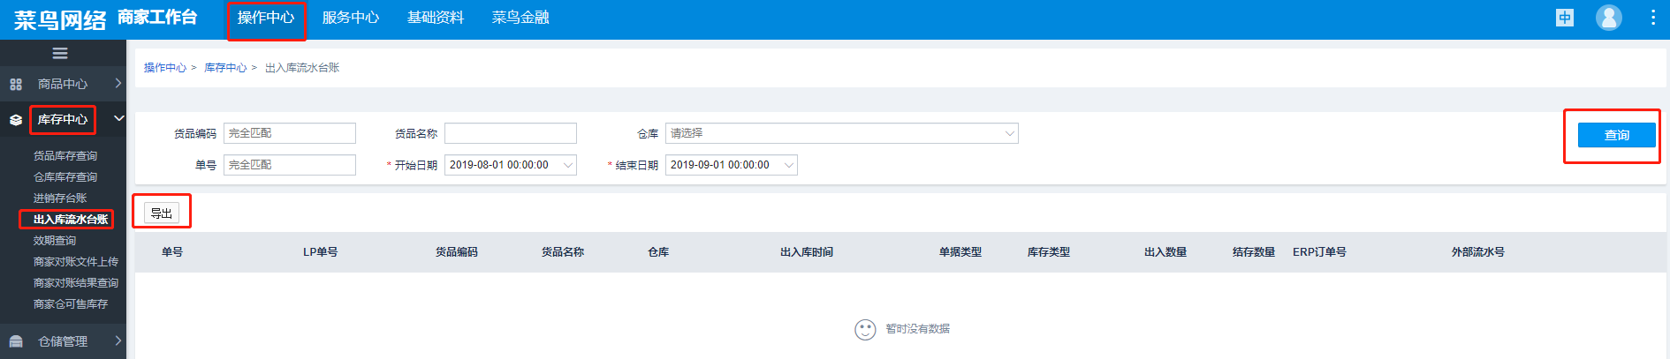Expand the 商品中心 sidebar section

[118, 84]
